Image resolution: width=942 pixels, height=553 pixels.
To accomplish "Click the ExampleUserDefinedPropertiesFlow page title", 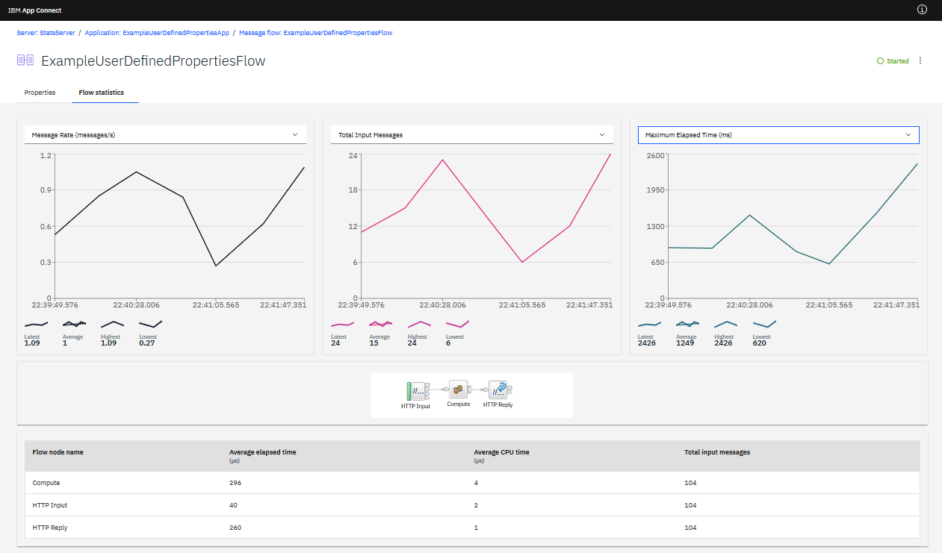I will pos(153,61).
